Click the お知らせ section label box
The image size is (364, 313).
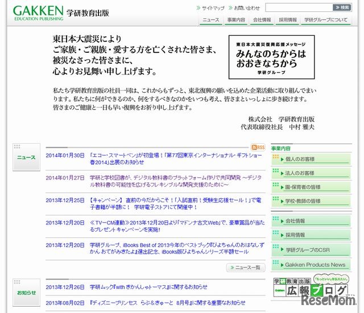point(26,293)
